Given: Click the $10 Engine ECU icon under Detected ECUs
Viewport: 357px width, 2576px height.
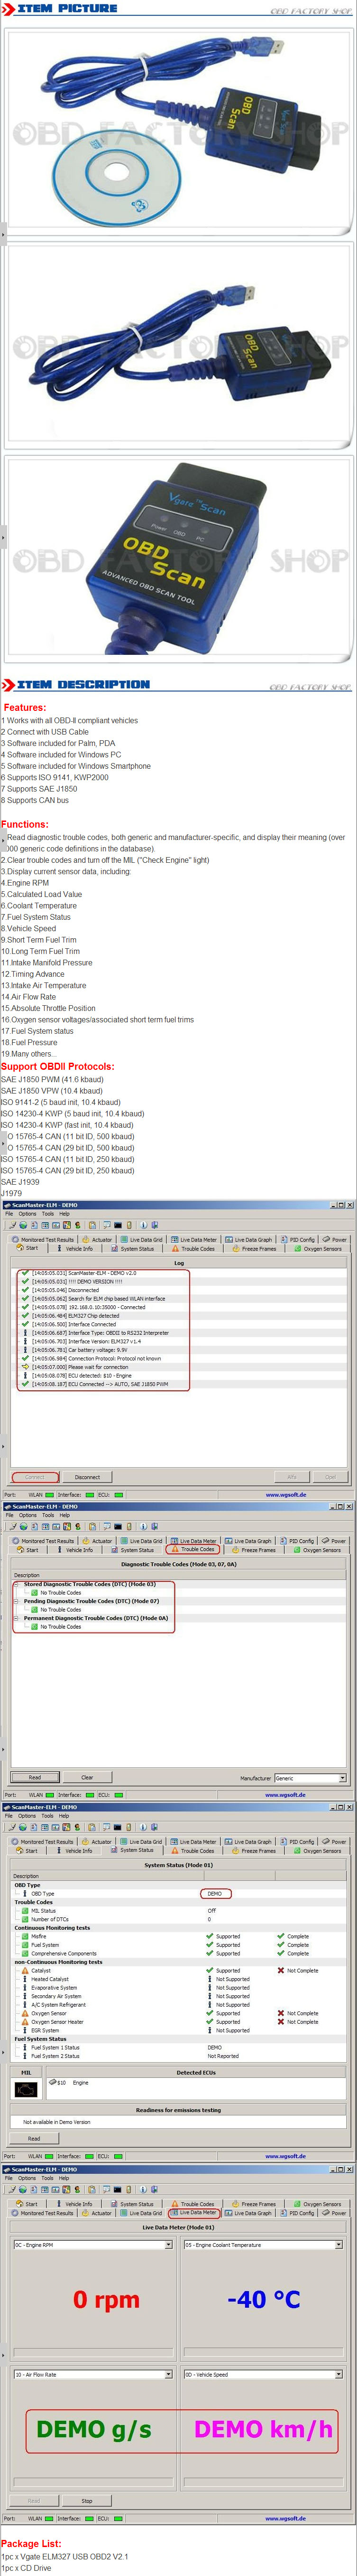Looking at the screenshot, I should pos(53,2082).
